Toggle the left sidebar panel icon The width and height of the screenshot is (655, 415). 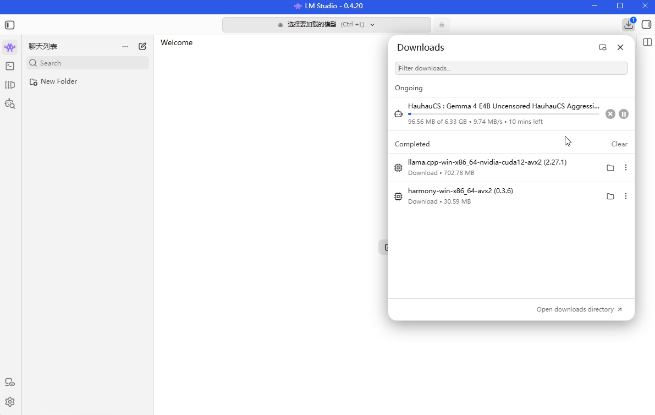coord(9,25)
